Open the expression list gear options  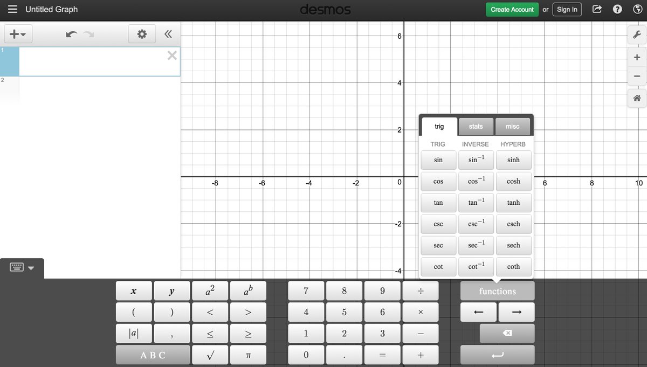142,34
